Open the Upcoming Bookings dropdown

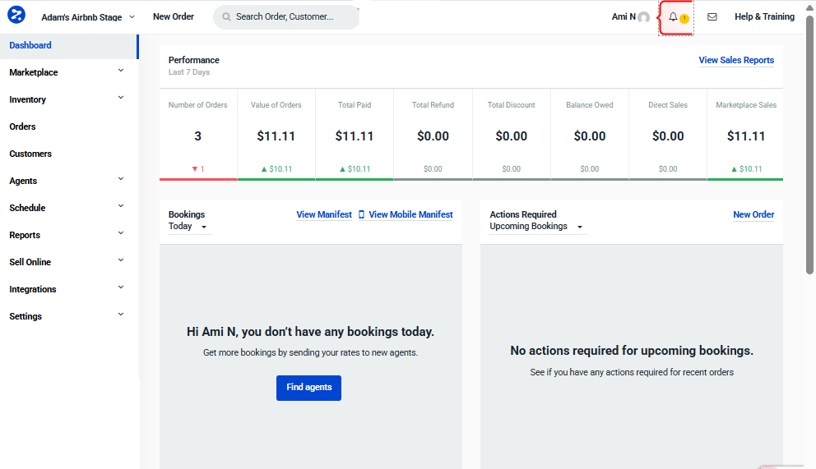tap(536, 227)
